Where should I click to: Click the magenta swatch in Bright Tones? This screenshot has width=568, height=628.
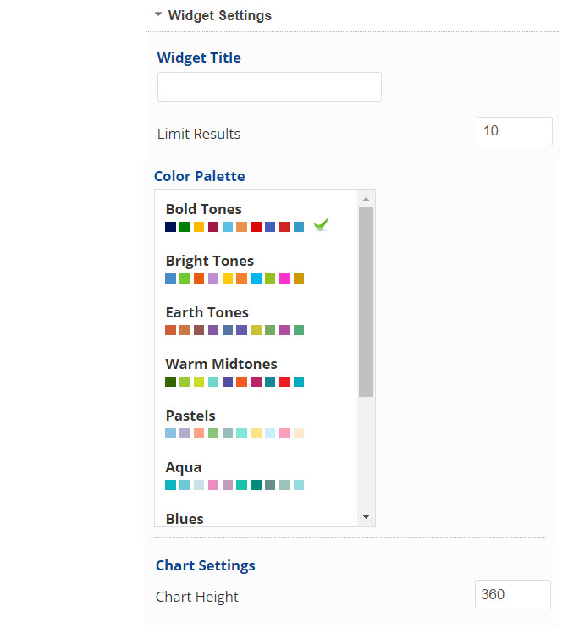point(284,278)
